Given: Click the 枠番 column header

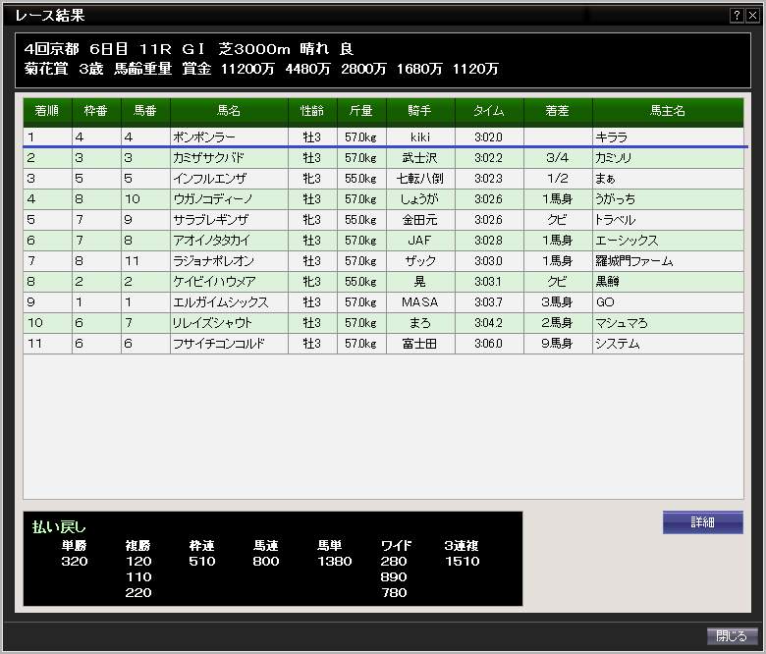Looking at the screenshot, I should coord(96,111).
